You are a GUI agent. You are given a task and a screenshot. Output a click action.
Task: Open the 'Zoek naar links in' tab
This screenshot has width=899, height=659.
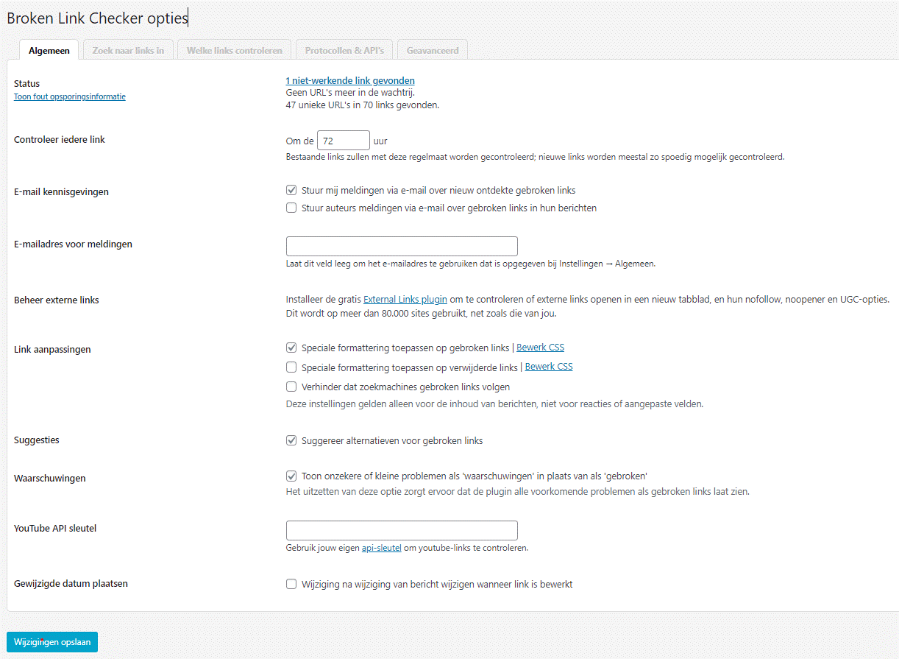[x=128, y=51]
